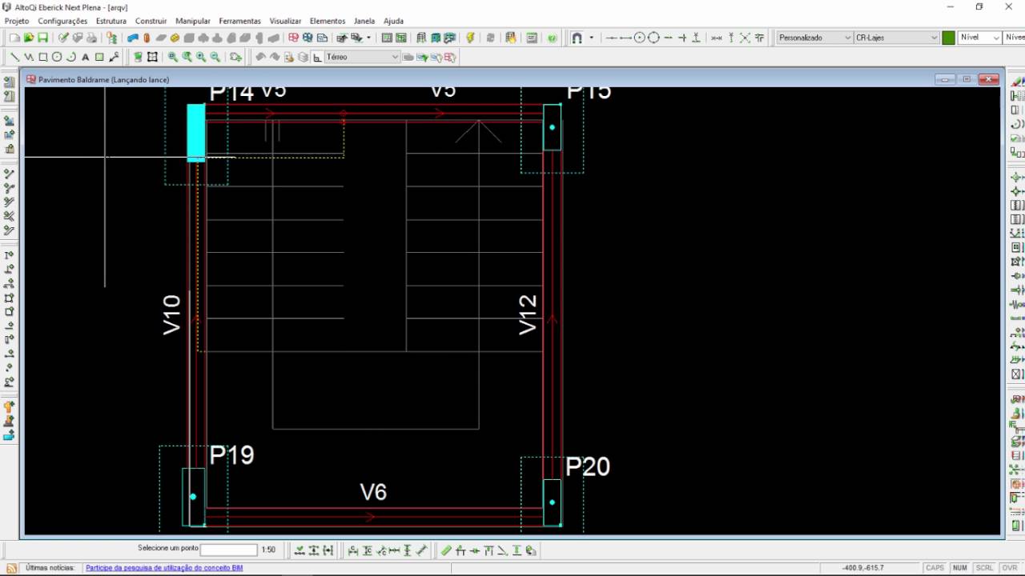1025x576 pixels.
Task: Select the Arc drawing tool
Action: [71, 57]
